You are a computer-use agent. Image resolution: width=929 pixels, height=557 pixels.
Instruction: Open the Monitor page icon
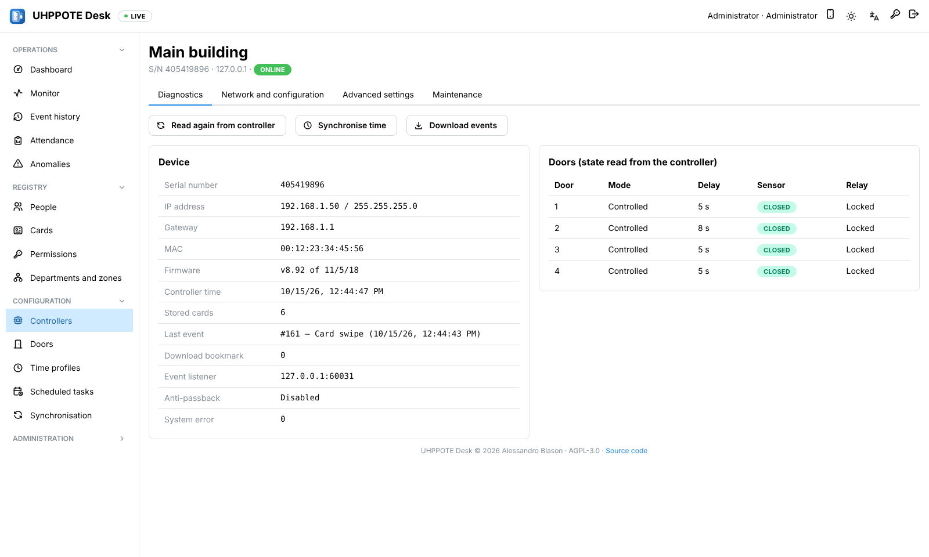coord(18,93)
